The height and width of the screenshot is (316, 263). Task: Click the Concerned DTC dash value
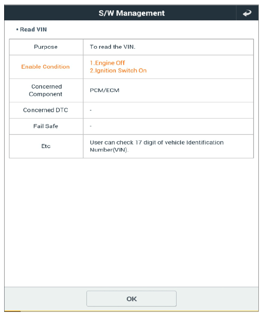click(x=90, y=110)
